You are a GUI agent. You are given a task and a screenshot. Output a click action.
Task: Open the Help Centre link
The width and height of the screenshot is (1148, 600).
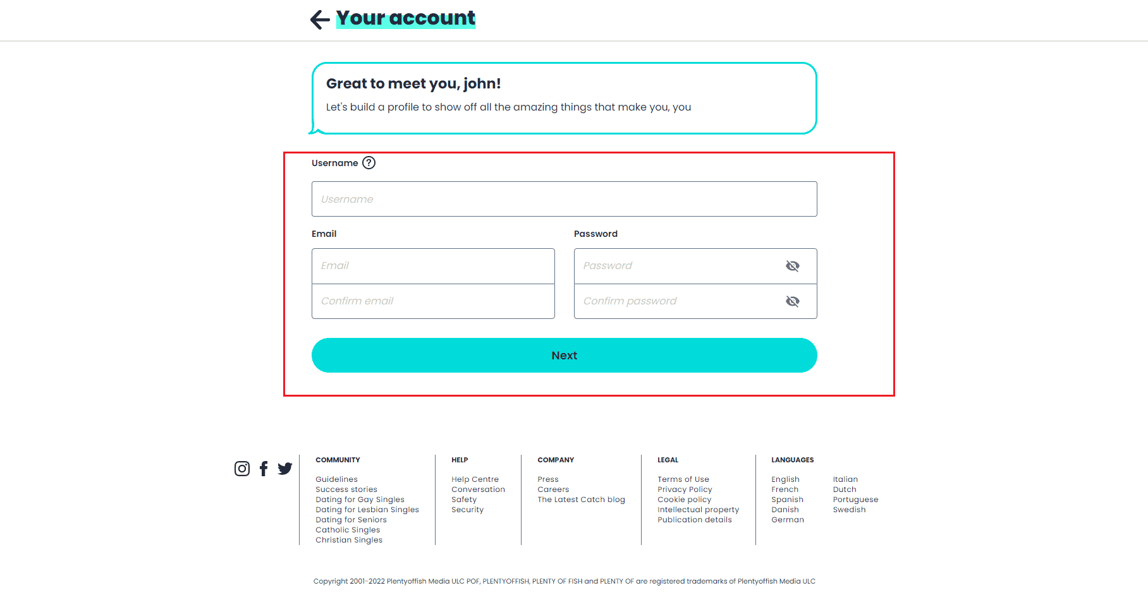tap(475, 479)
